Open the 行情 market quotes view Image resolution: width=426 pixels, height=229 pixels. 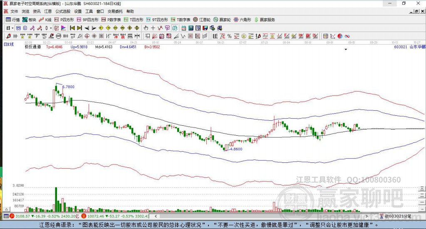13,20
